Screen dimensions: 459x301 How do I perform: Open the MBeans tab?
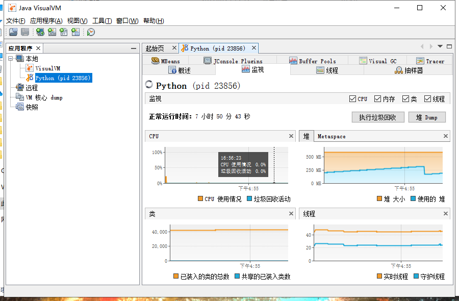click(166, 61)
